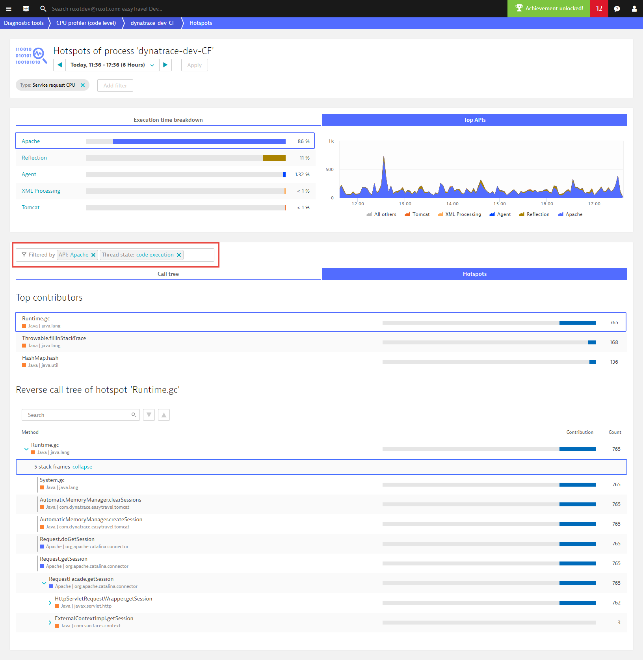
Task: Expand HttpServletRequestWrapper.getSession node
Action: pos(50,602)
